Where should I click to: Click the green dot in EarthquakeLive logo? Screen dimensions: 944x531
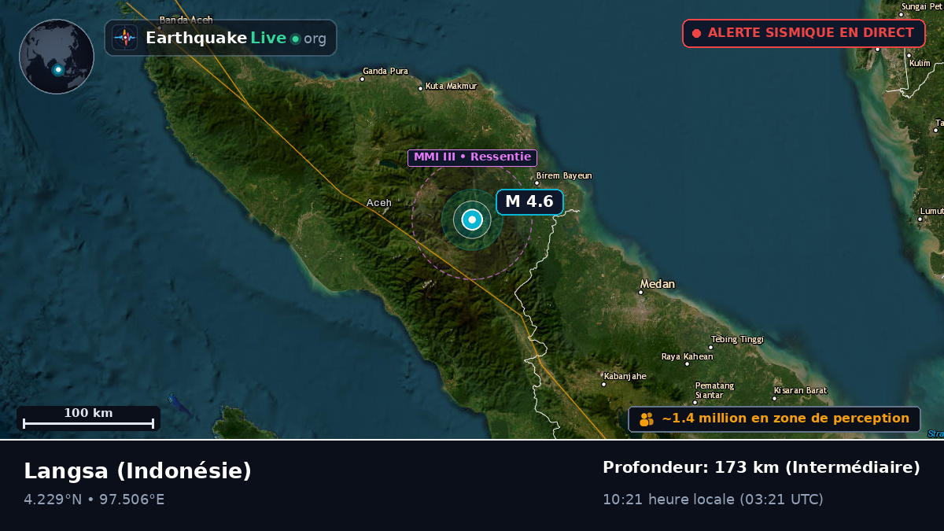(295, 39)
